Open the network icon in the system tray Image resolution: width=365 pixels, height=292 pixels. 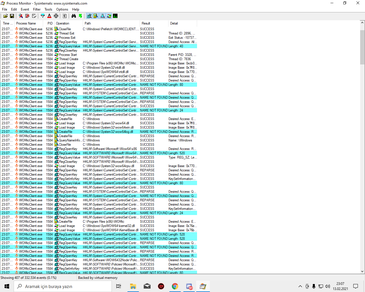click(x=321, y=286)
